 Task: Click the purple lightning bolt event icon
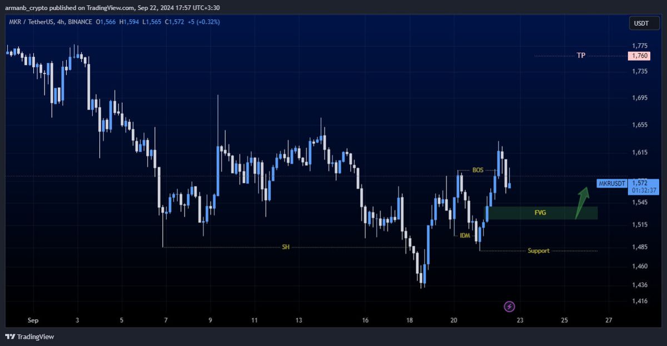[510, 306]
